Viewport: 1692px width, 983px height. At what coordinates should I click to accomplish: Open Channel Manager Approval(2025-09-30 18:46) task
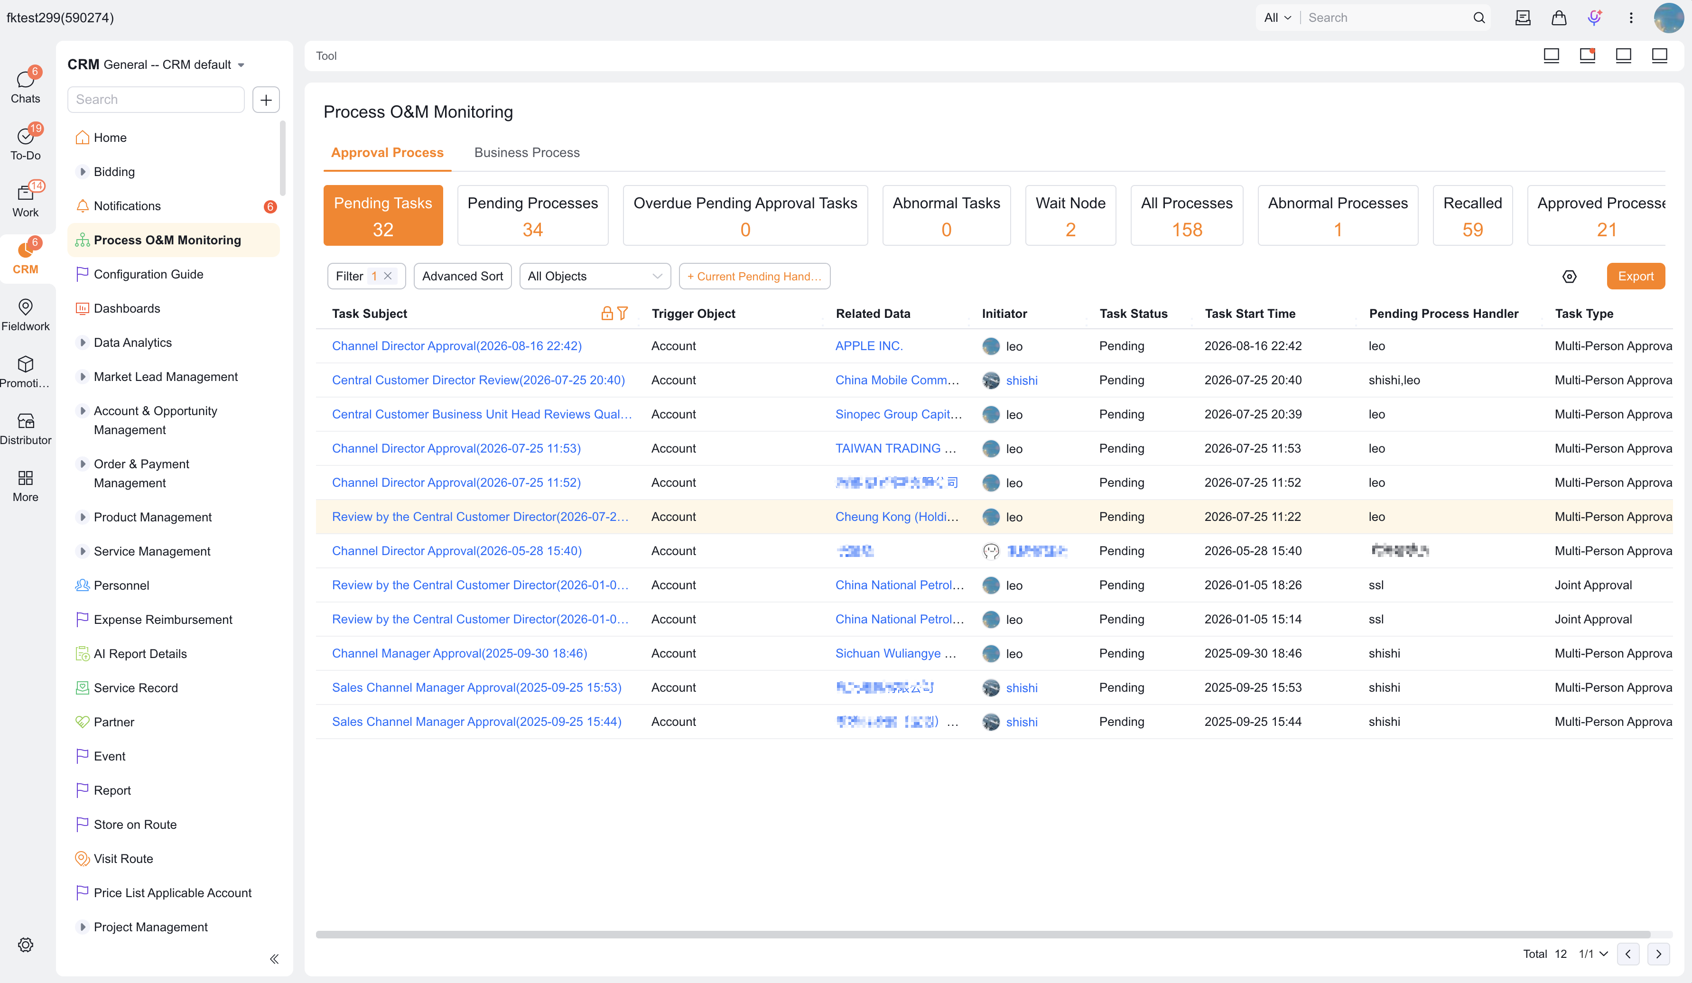coord(459,653)
